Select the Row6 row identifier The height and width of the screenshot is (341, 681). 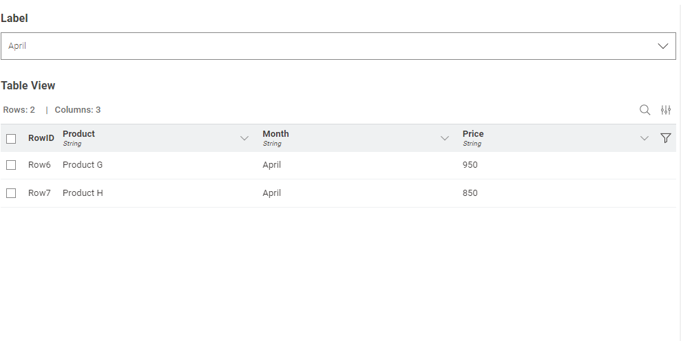click(x=39, y=165)
